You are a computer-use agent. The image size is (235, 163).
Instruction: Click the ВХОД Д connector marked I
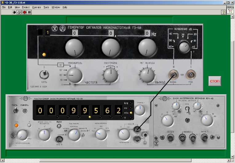tap(182, 138)
